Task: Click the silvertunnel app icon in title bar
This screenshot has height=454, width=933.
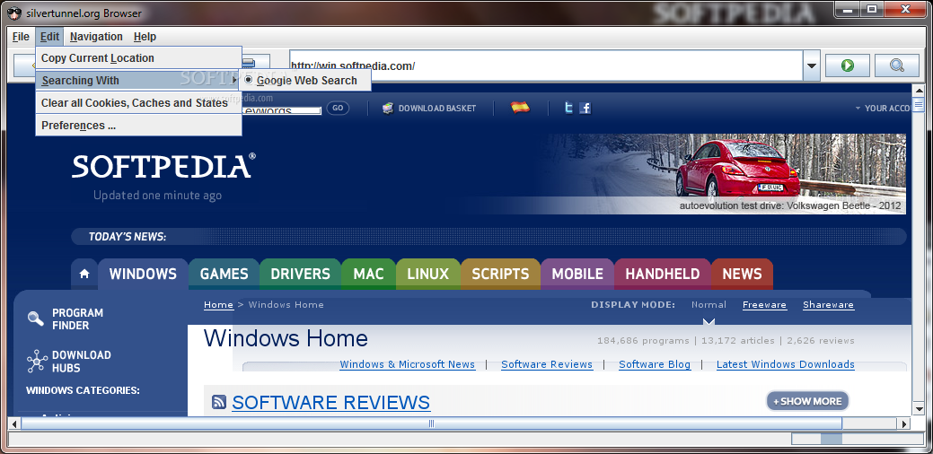Action: [x=14, y=13]
